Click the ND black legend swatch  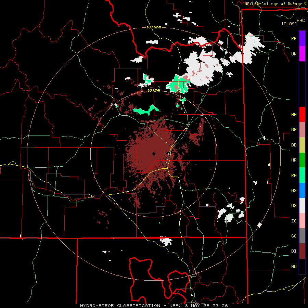302,266
